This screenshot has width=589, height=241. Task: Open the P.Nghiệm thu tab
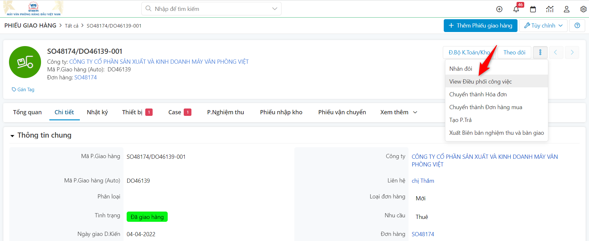pos(225,112)
